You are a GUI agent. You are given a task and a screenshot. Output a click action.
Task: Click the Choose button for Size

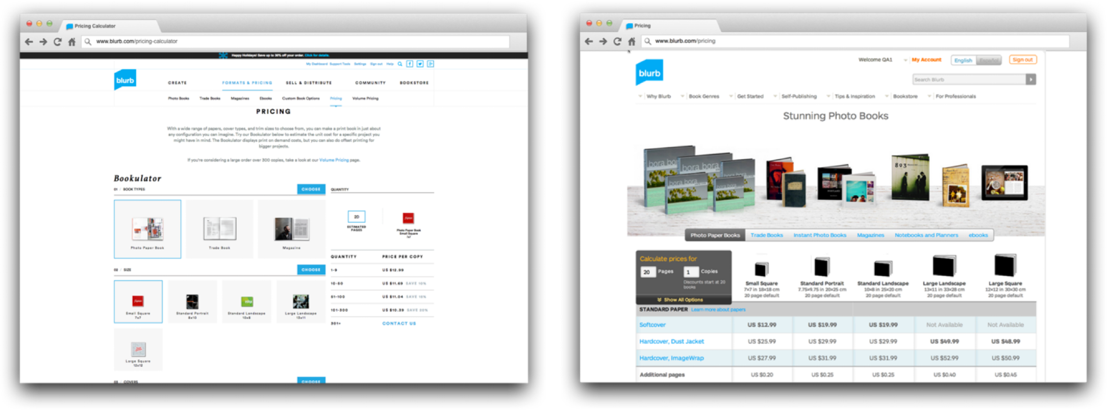click(x=311, y=270)
